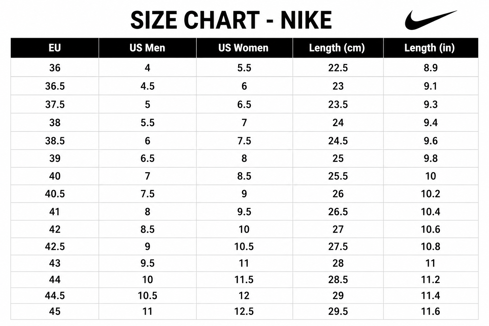Click the Length (in) column header
Viewport: 489px width, 326px height.
point(431,48)
